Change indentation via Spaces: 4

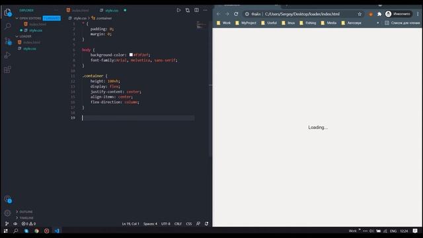150,223
